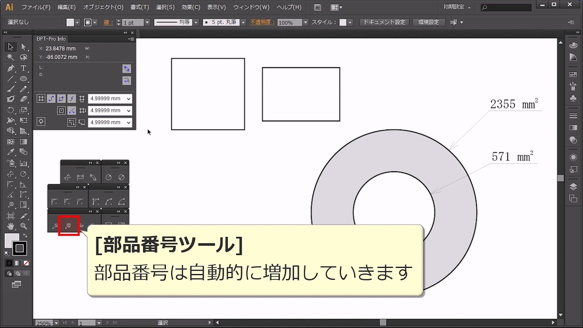Select the Zoom tool
The height and width of the screenshot is (328, 583).
pos(23,225)
